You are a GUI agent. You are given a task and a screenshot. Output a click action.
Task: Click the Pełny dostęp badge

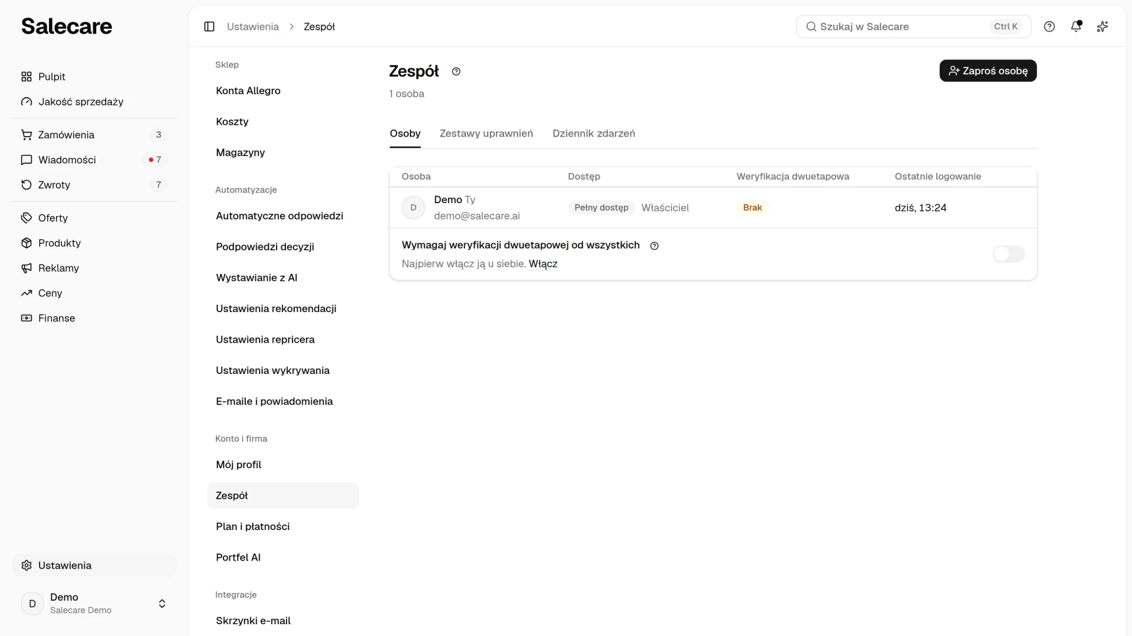(601, 207)
